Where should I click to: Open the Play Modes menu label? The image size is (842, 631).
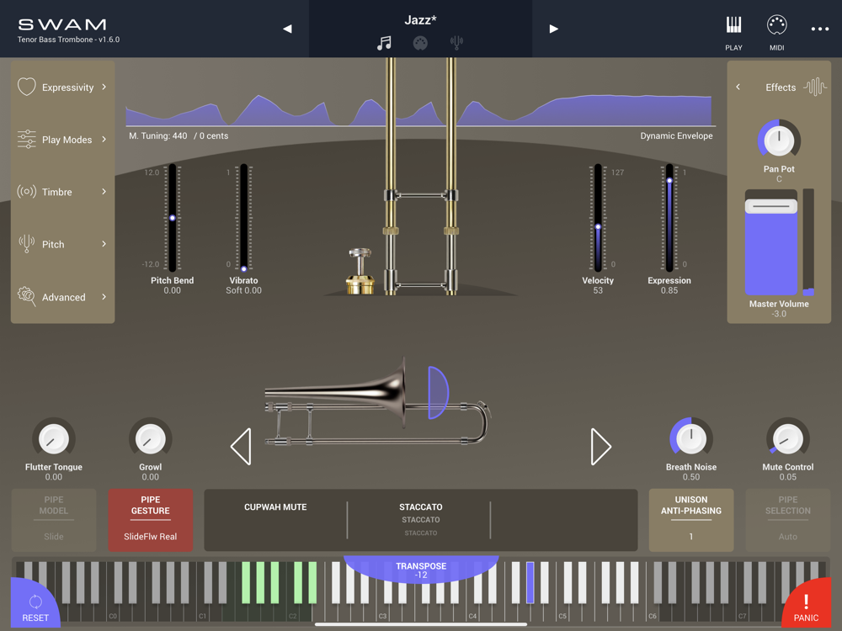[x=67, y=140]
